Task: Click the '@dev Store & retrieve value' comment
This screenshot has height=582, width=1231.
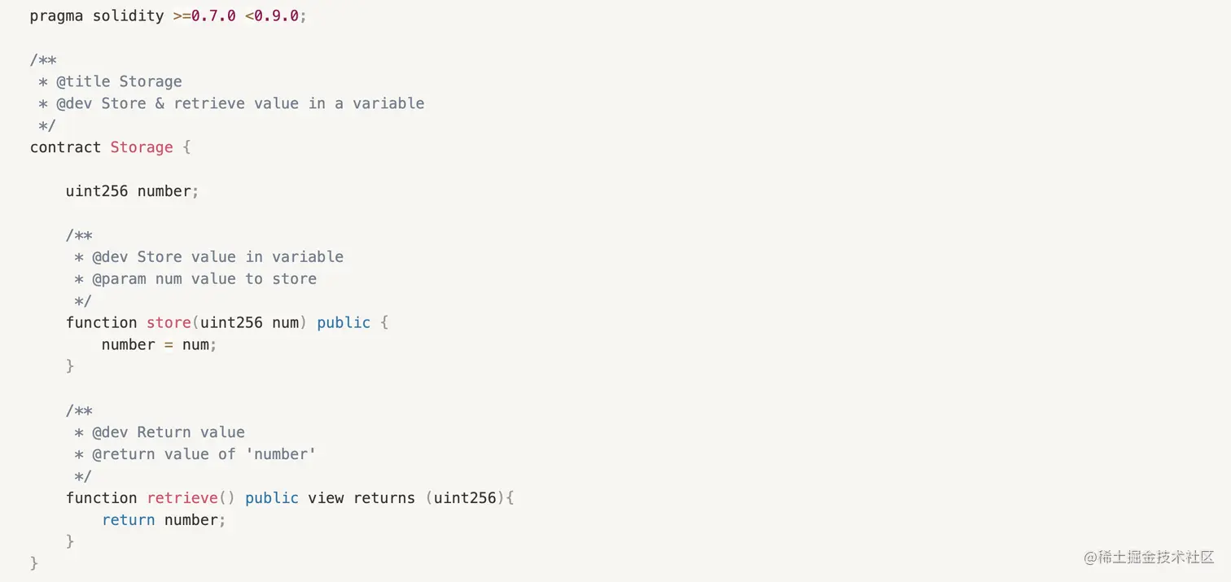Action: point(240,103)
